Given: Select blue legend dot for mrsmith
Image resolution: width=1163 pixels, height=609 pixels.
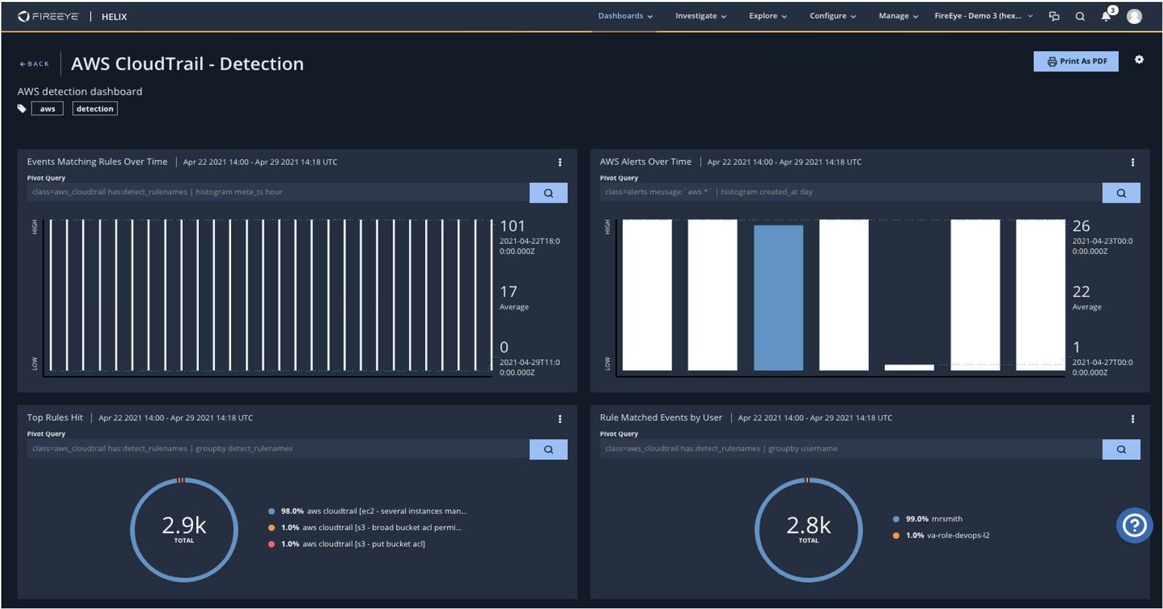Looking at the screenshot, I should (896, 519).
